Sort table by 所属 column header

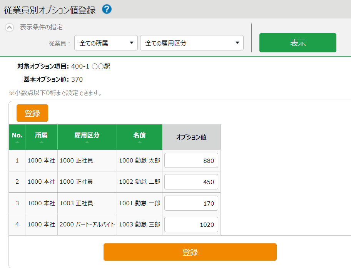click(x=41, y=137)
